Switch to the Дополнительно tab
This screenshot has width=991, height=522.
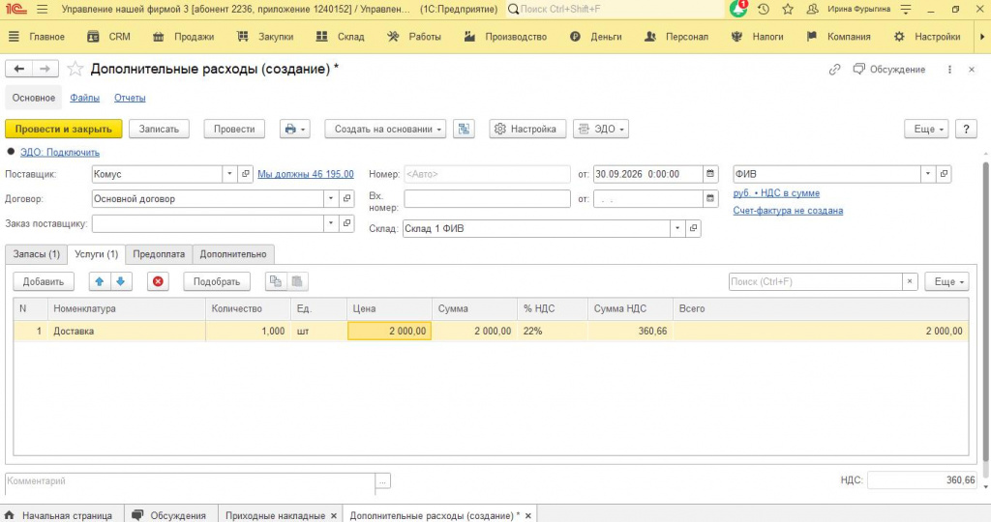[233, 253]
